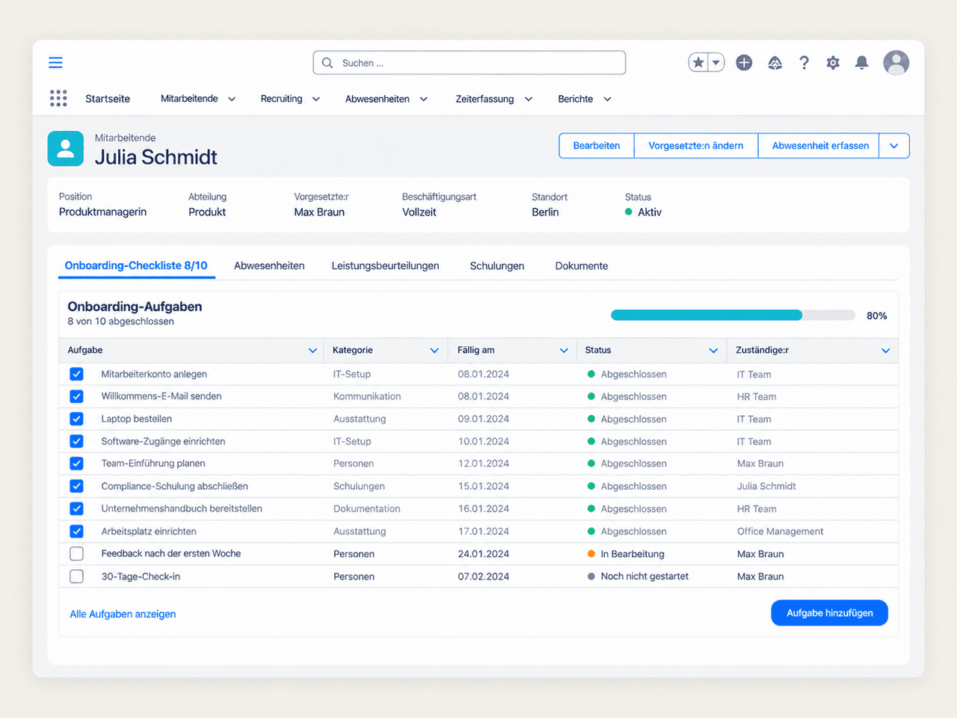This screenshot has height=718, width=957.
Task: Open the help question mark
Action: point(804,63)
